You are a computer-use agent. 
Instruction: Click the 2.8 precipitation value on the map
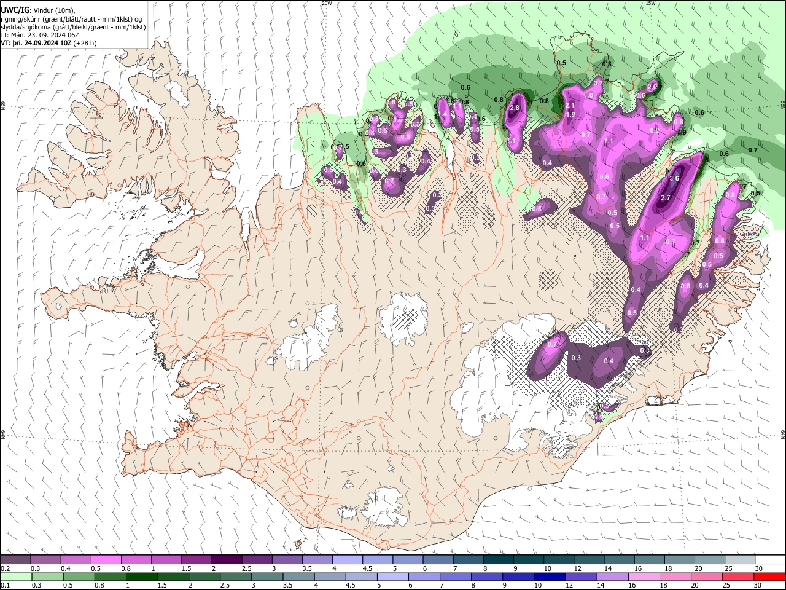pyautogui.click(x=515, y=108)
